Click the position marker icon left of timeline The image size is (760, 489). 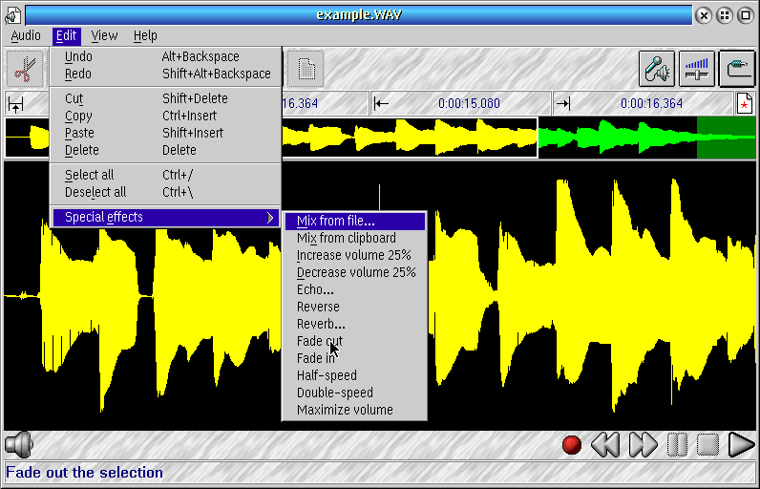click(15, 104)
